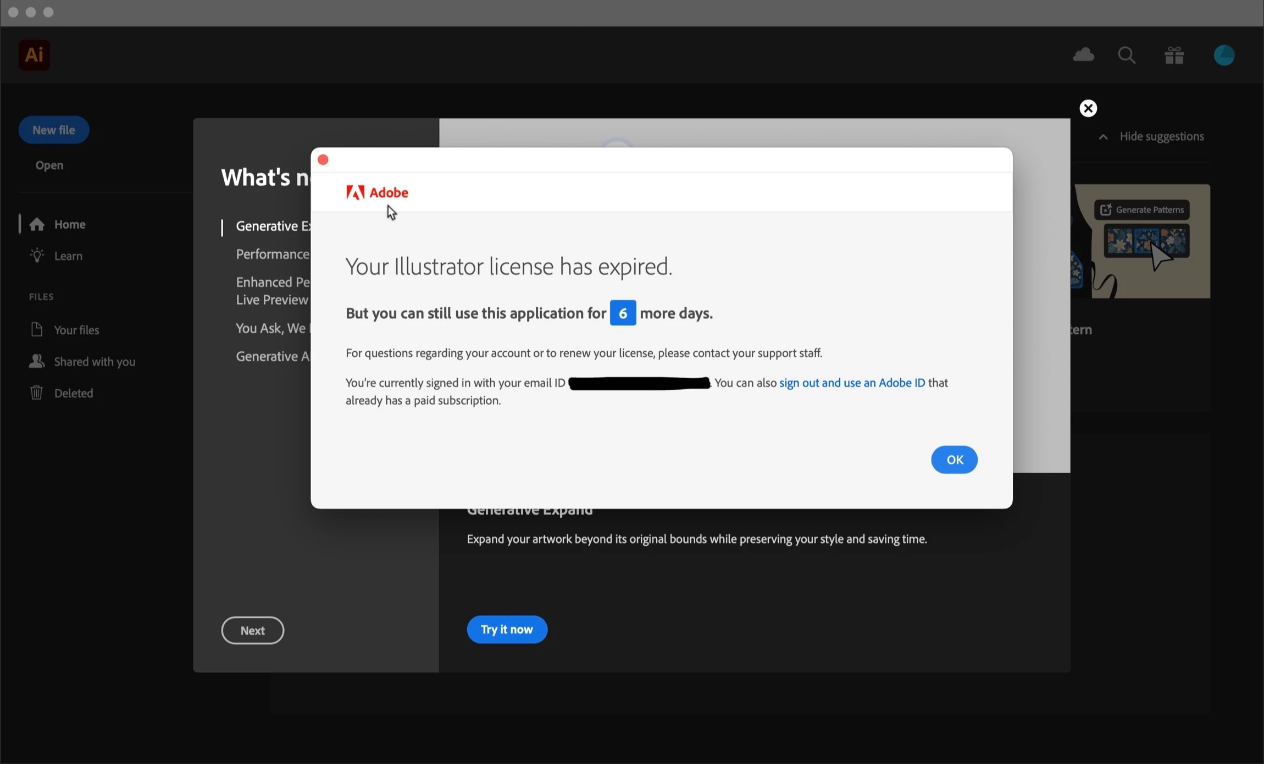The height and width of the screenshot is (764, 1264).
Task: Click sign out and use Adobe ID link
Action: pyautogui.click(x=852, y=383)
